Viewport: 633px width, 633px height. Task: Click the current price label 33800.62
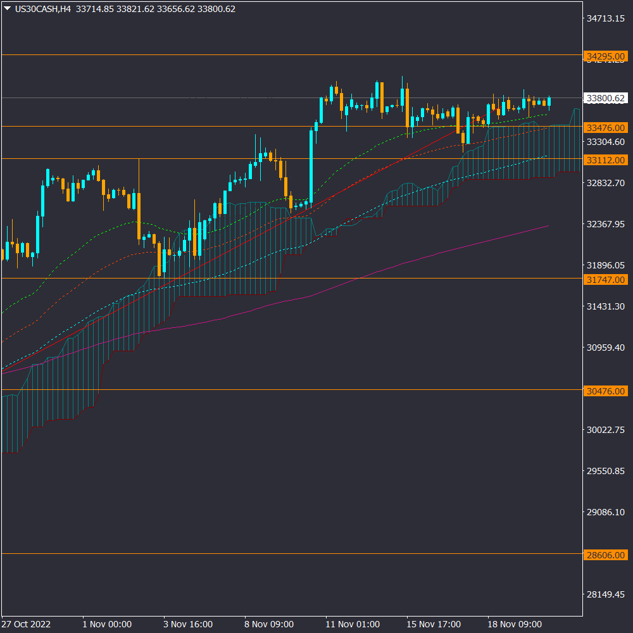click(x=606, y=98)
